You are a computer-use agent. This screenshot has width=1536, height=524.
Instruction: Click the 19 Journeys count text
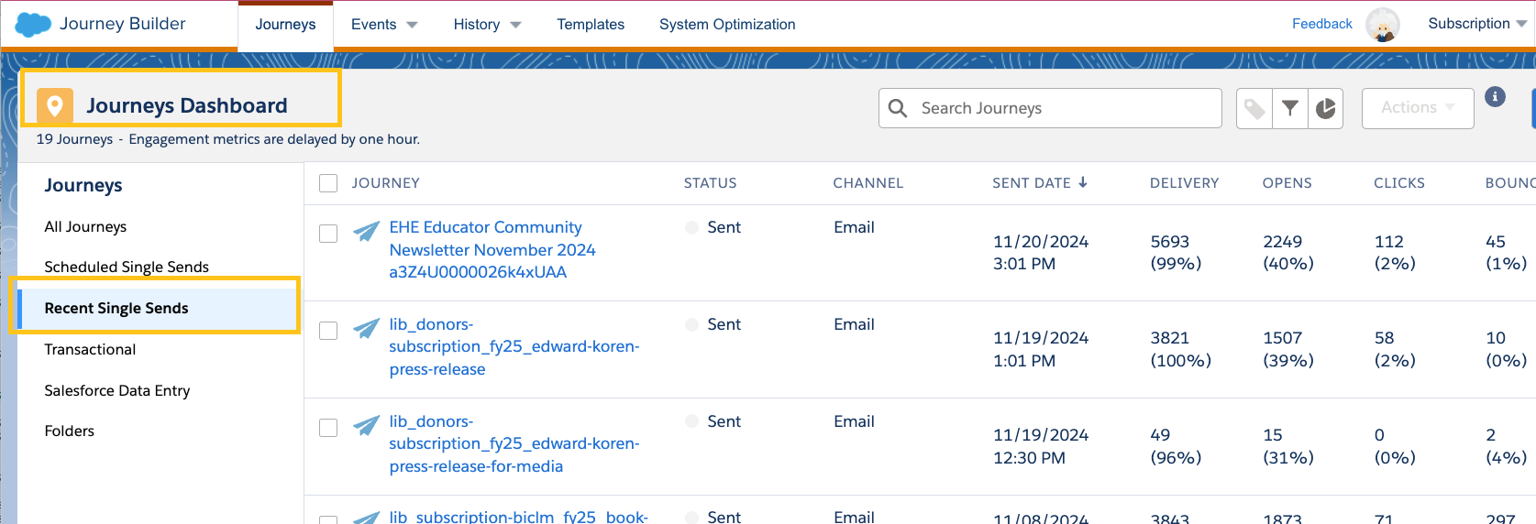point(74,139)
